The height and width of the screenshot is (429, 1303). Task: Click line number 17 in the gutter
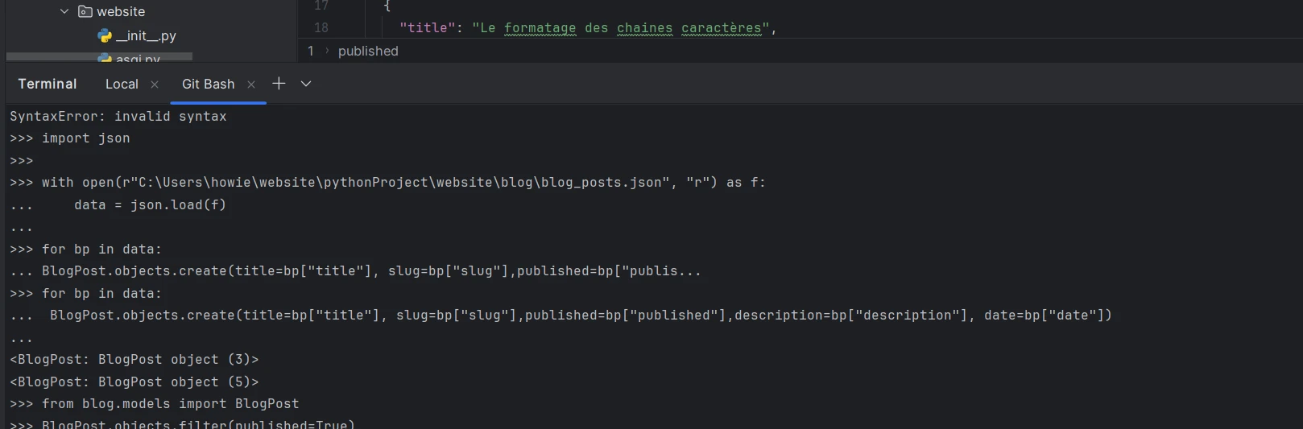click(321, 6)
